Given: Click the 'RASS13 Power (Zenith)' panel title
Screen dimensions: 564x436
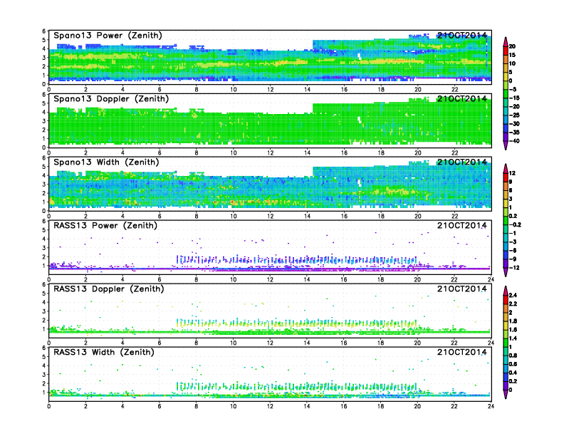Looking at the screenshot, I should (105, 226).
